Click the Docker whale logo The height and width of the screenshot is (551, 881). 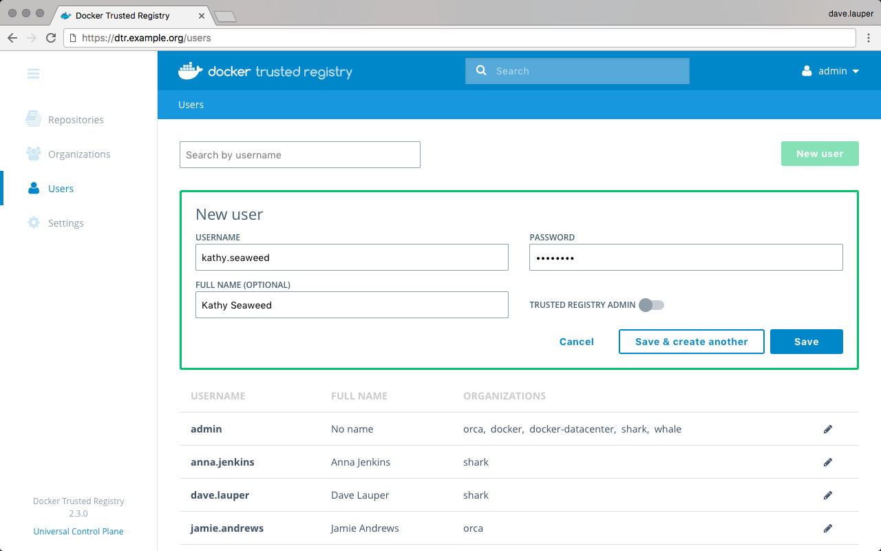(x=191, y=71)
